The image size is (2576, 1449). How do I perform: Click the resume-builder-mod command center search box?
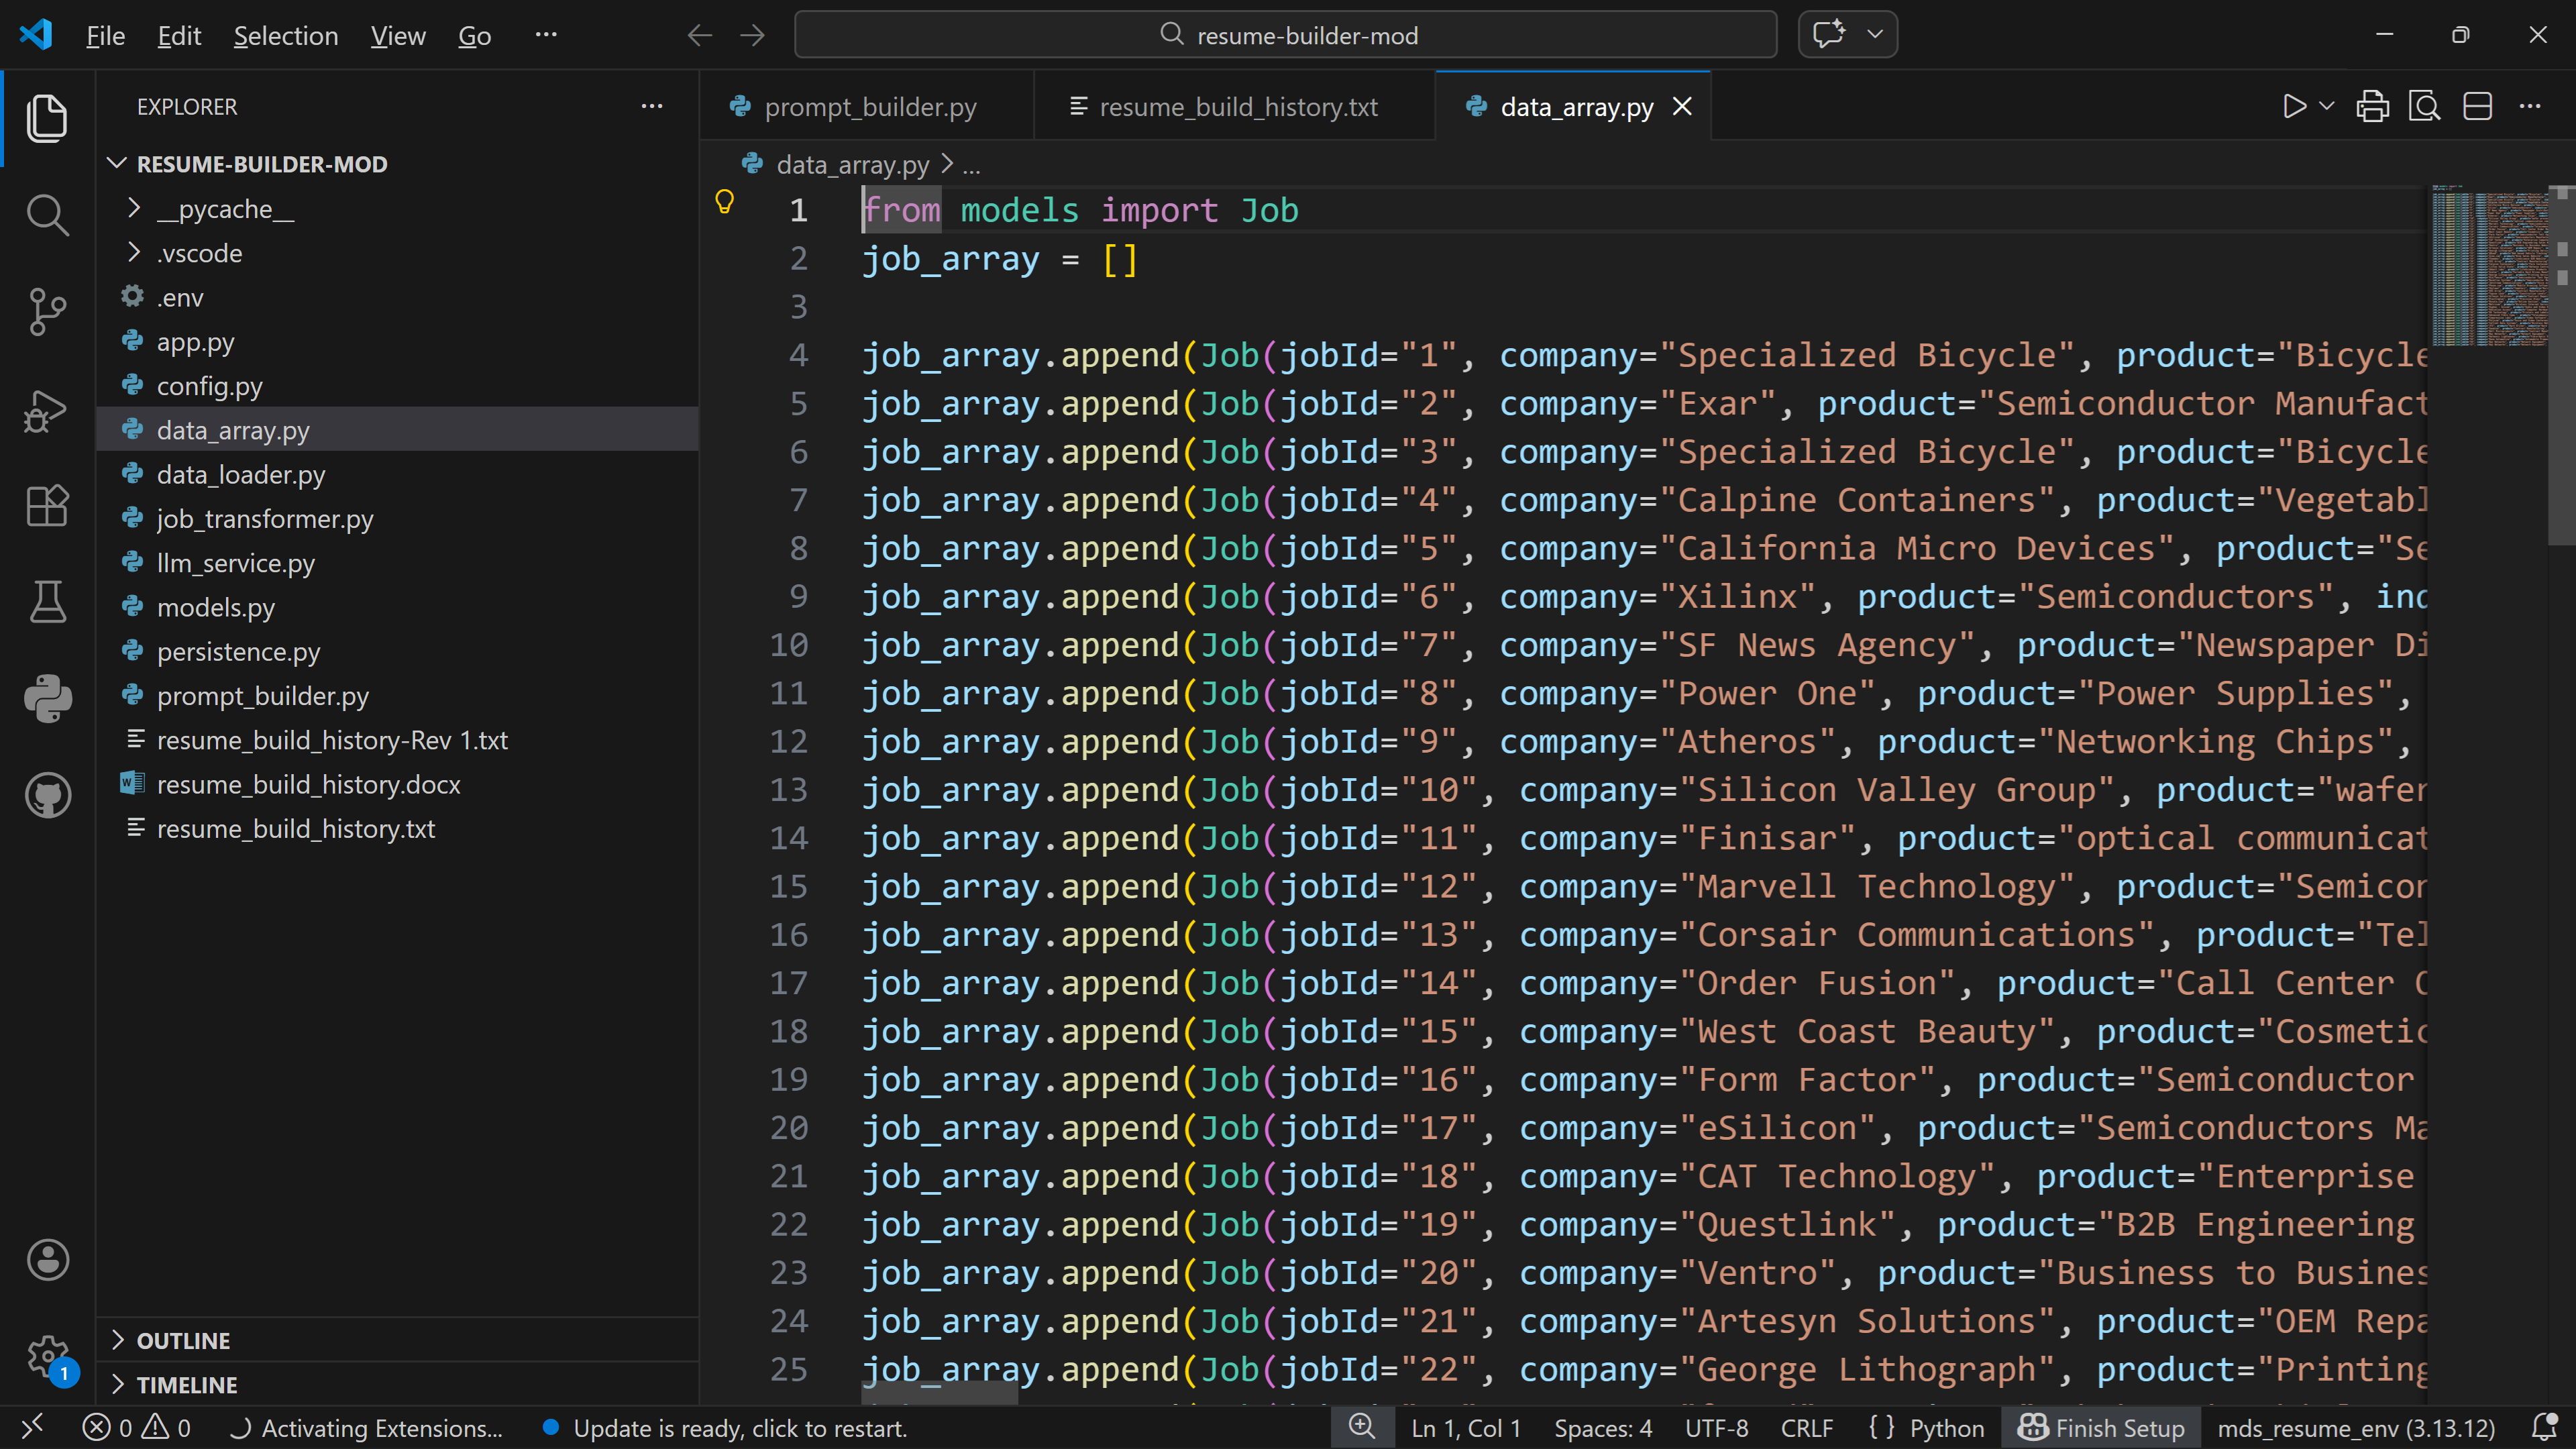tap(1285, 35)
